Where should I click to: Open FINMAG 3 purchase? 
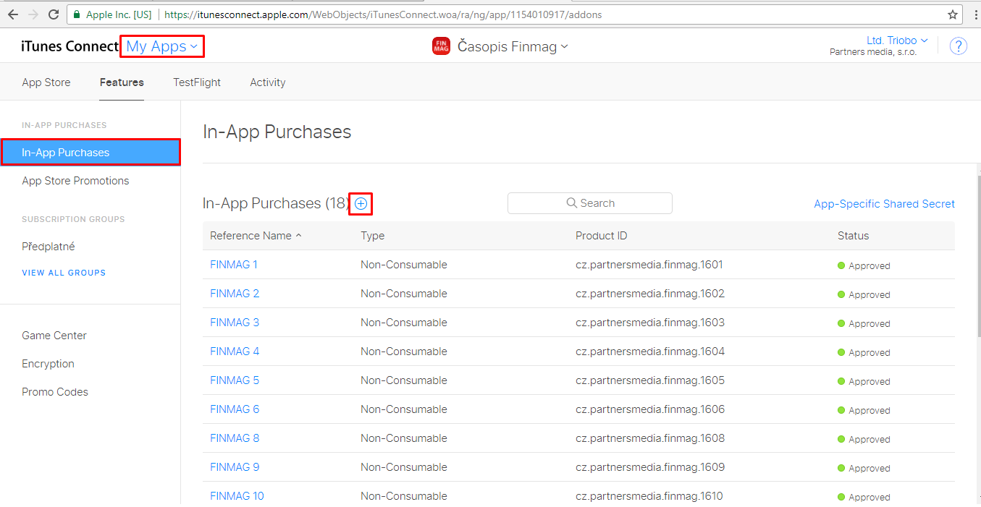click(x=235, y=323)
